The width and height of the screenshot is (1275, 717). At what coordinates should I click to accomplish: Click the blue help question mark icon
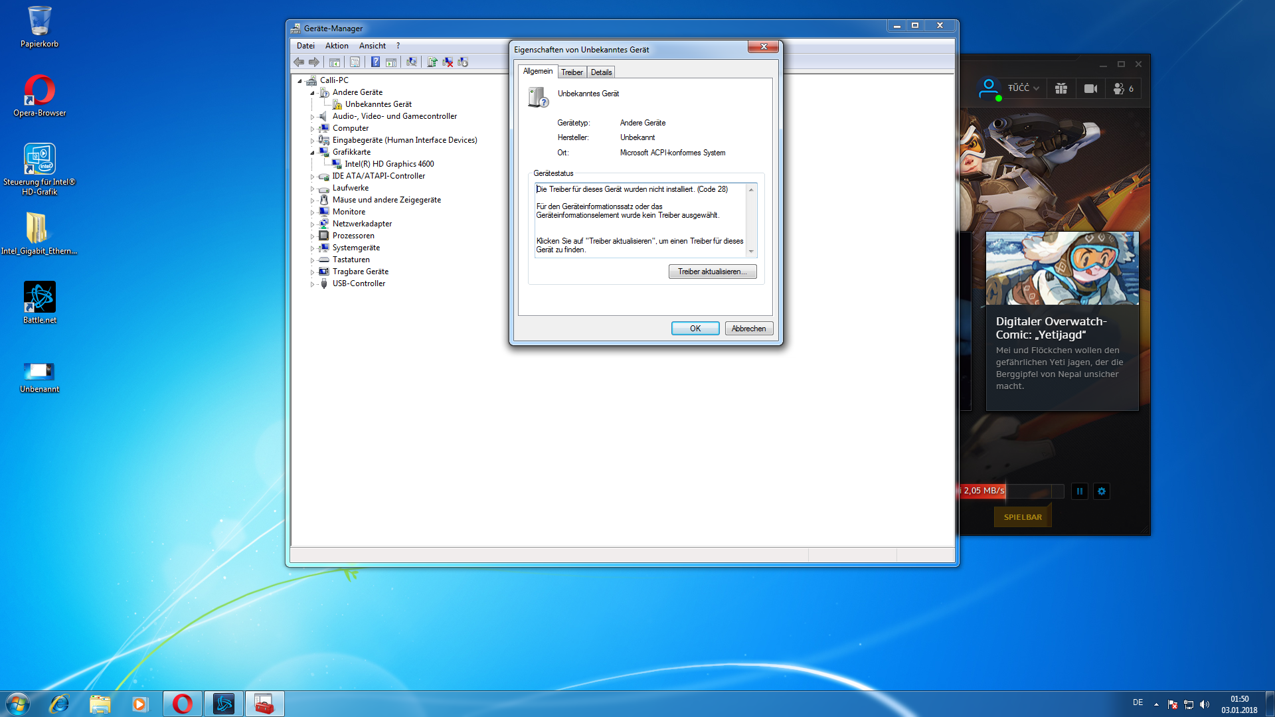(x=375, y=62)
